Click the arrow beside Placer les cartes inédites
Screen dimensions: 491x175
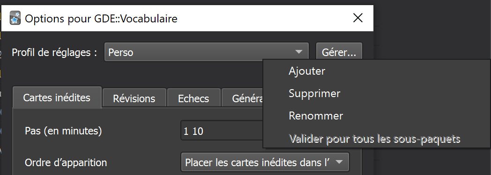tap(340, 162)
